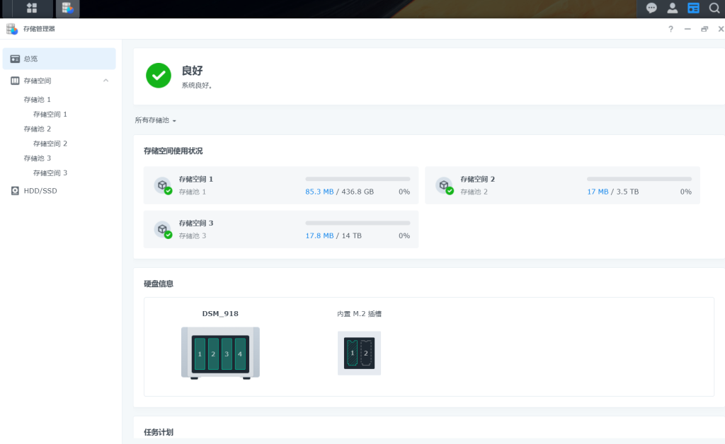Open the user account menu
Viewport: 725px width, 444px height.
pos(672,8)
